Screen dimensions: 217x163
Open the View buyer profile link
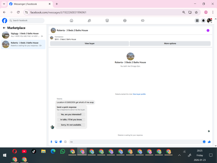pyautogui.click(x=139, y=94)
